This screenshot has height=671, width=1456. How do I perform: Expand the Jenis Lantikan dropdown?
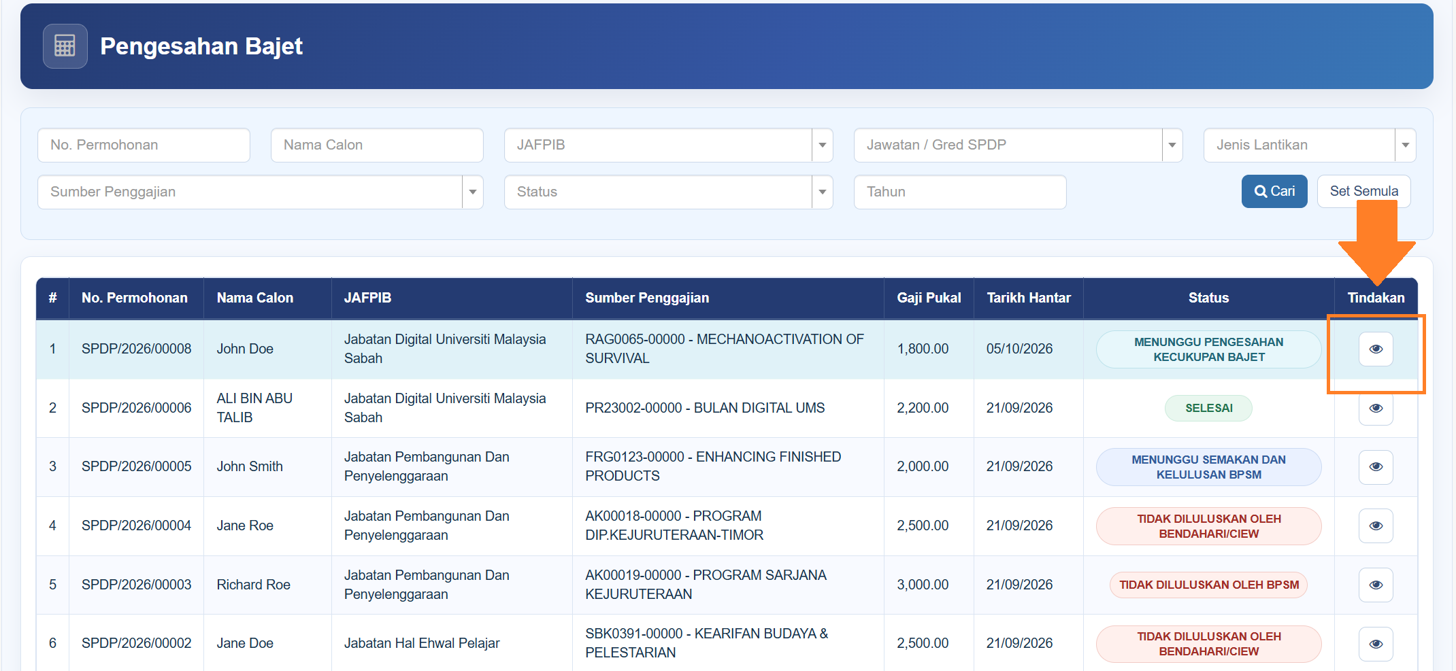pyautogui.click(x=1309, y=145)
